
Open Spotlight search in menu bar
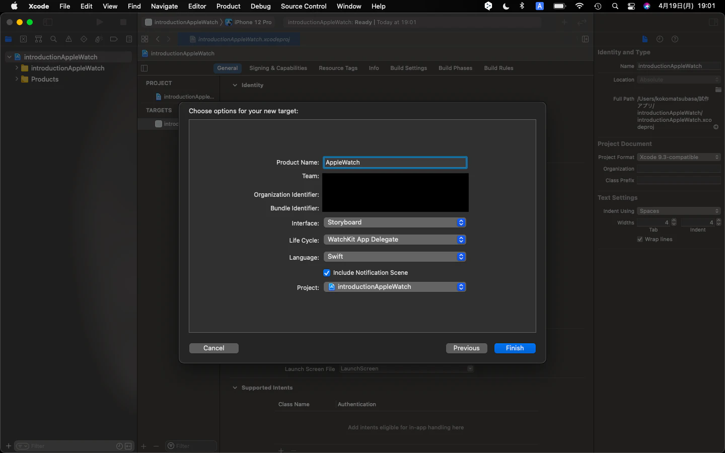coord(615,6)
